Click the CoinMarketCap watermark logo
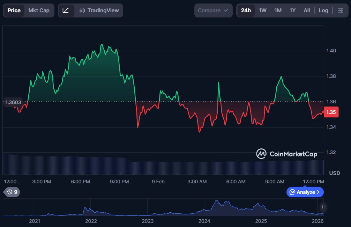This screenshot has height=227, width=351. [287, 154]
